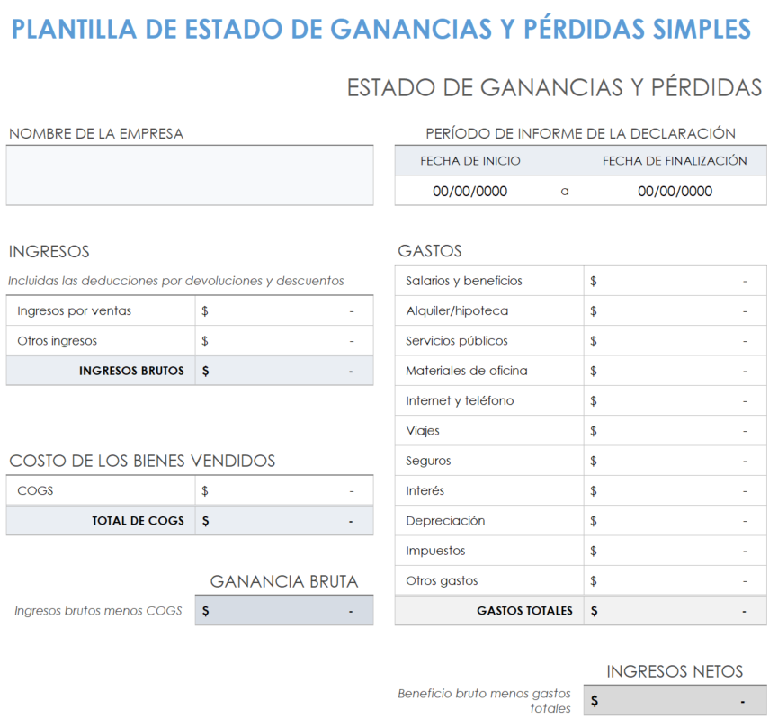
Task: Select the COGS amount cell
Action: click(283, 491)
